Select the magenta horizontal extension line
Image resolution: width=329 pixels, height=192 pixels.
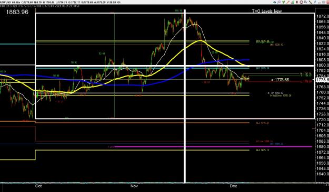[x=213, y=147]
